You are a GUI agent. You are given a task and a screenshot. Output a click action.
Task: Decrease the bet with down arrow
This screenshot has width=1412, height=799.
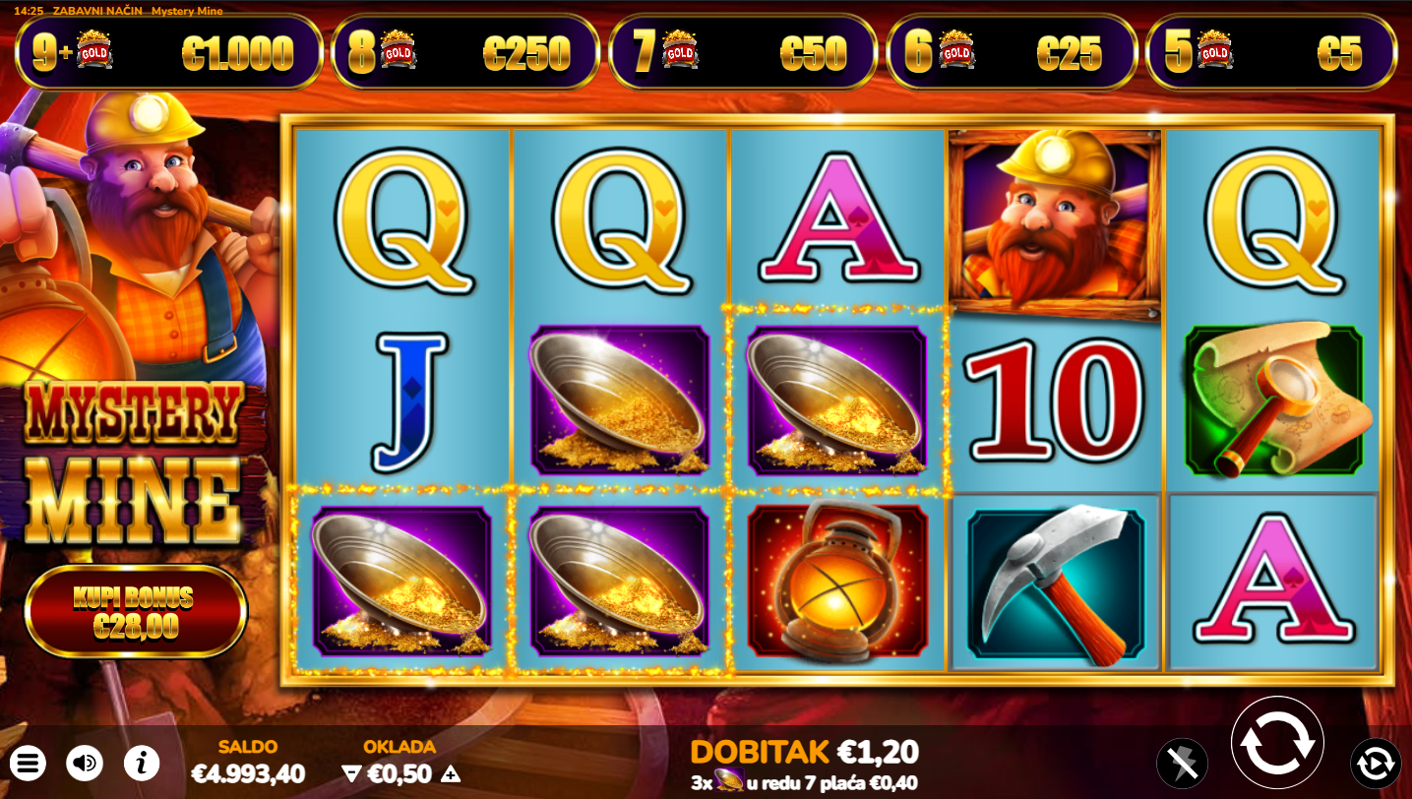click(351, 774)
